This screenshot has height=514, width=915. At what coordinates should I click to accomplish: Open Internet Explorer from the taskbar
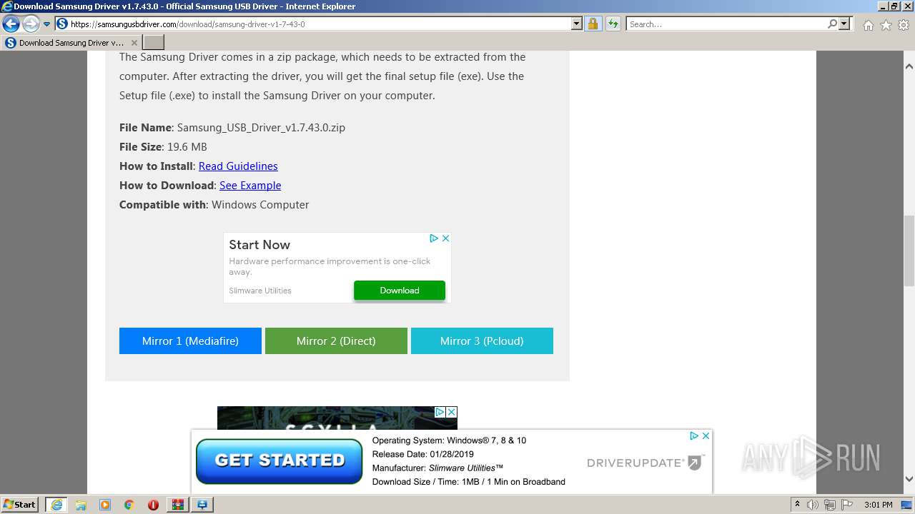coord(56,505)
